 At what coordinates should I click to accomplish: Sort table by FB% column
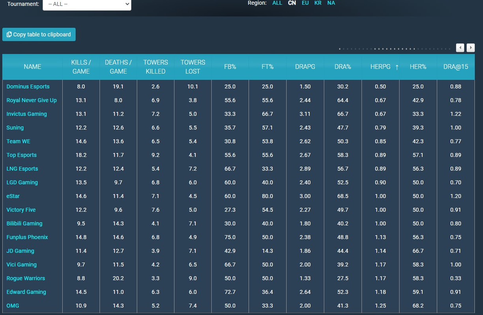(x=230, y=67)
